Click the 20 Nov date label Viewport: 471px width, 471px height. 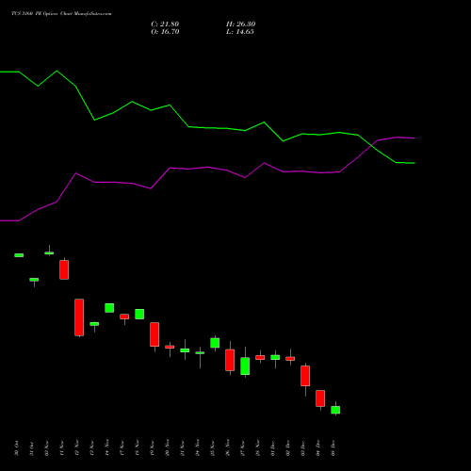pos(168,448)
